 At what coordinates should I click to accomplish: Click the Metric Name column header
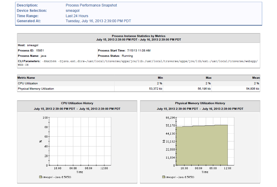pyautogui.click(x=26, y=78)
